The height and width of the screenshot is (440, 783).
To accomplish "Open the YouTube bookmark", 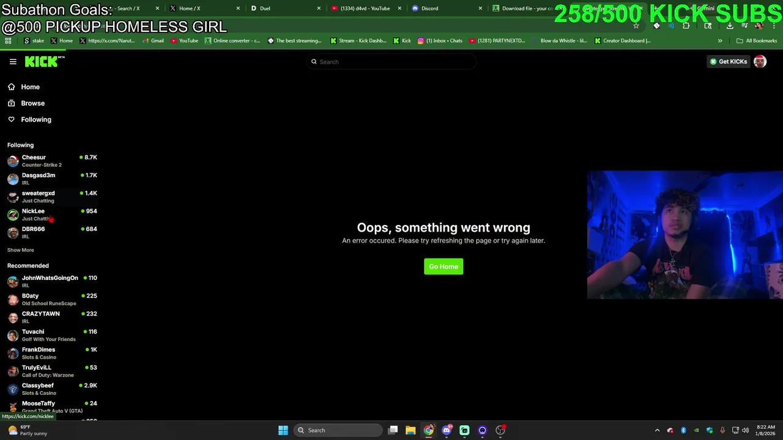I will point(184,41).
